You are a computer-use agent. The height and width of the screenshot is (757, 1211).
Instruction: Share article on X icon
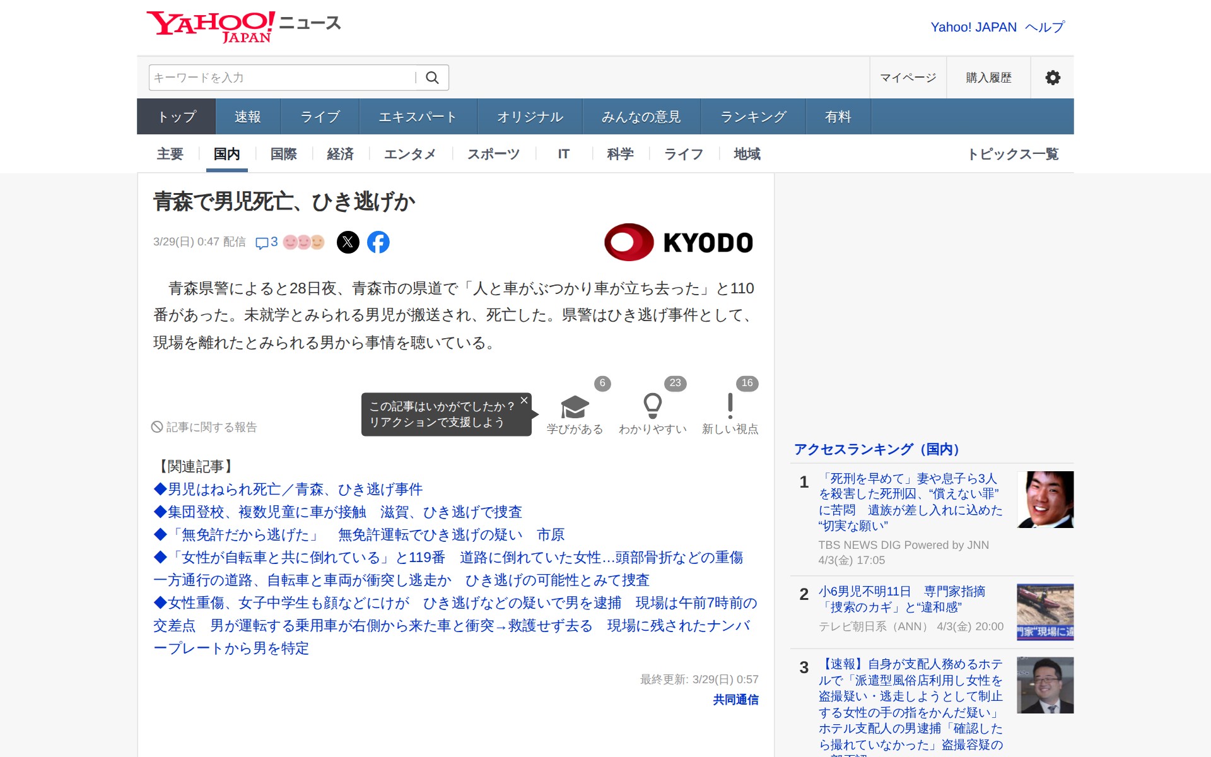pos(348,242)
